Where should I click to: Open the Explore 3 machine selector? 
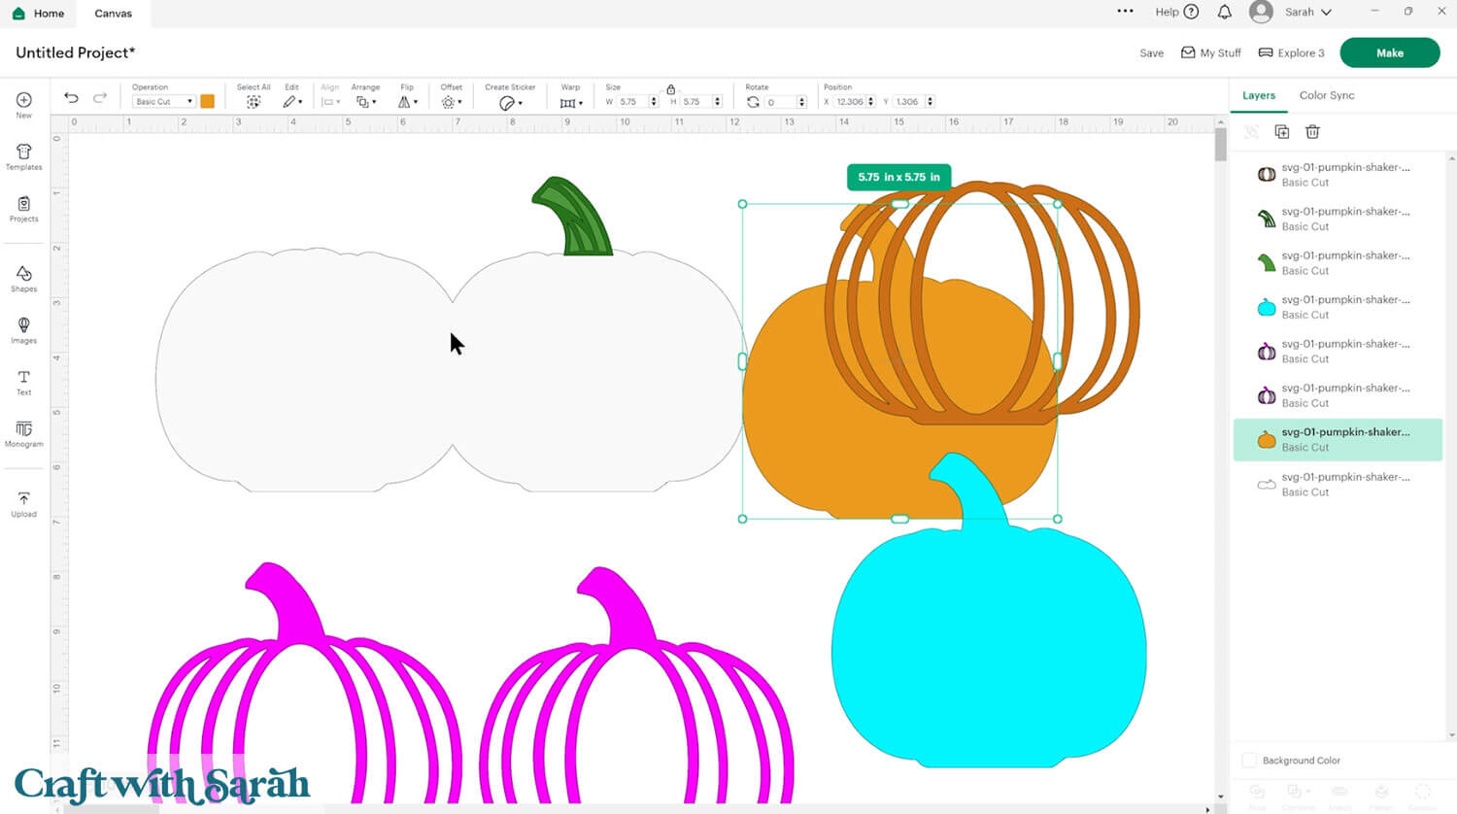tap(1291, 52)
